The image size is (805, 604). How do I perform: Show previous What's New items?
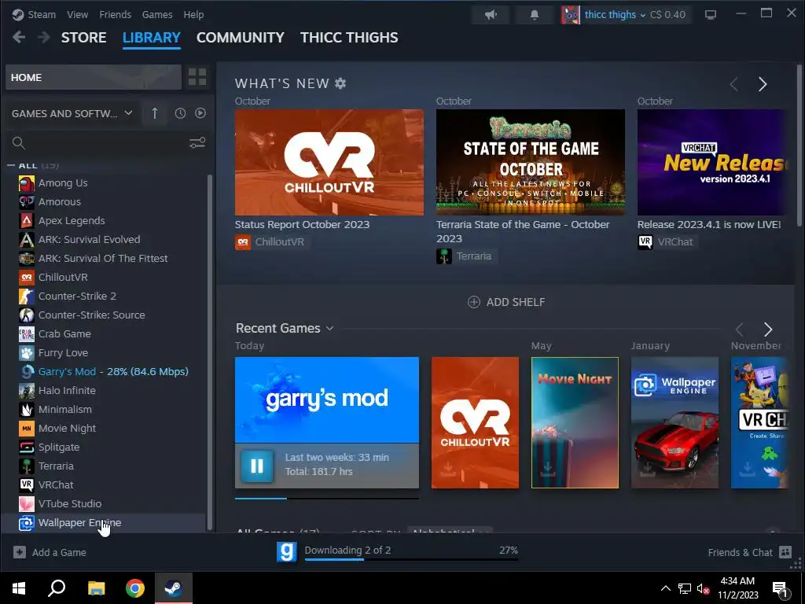734,83
